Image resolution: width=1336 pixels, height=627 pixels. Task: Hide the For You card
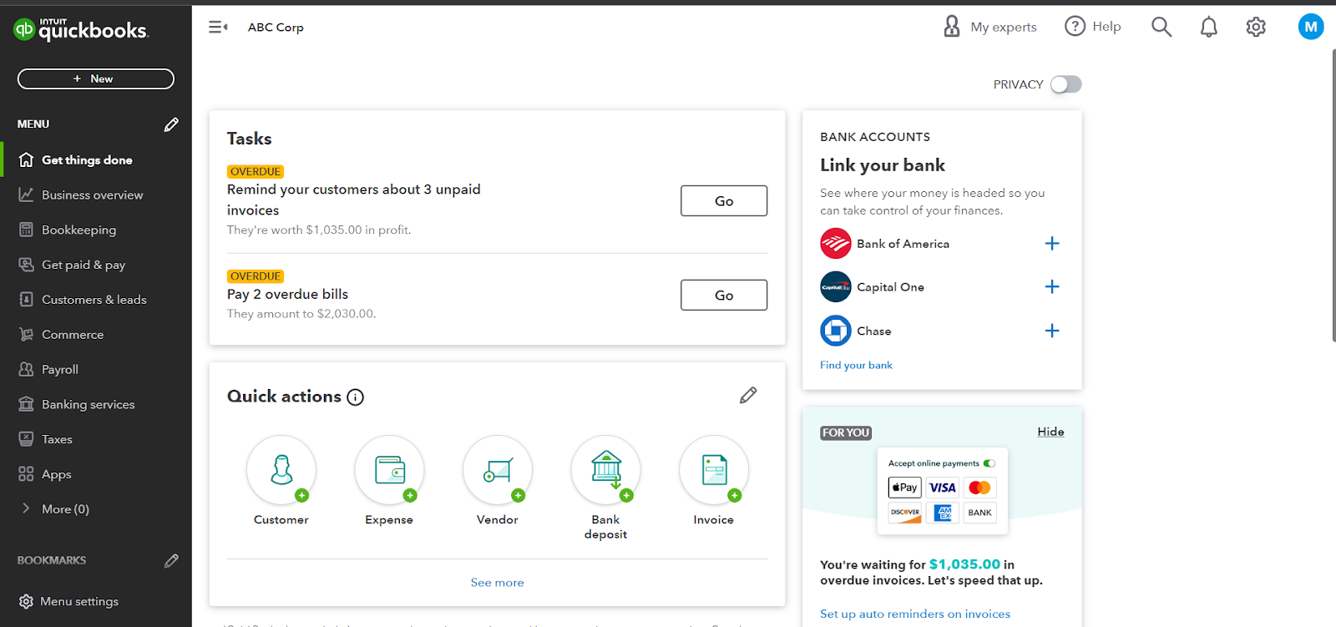click(1050, 432)
